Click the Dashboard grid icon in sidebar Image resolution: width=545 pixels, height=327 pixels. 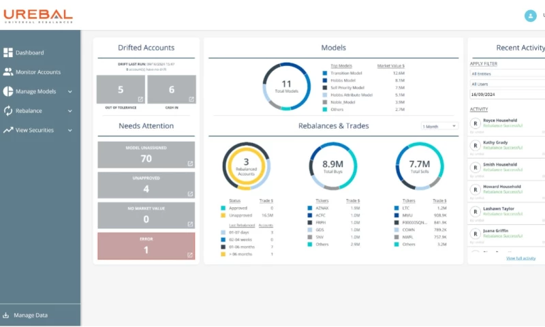coord(8,52)
